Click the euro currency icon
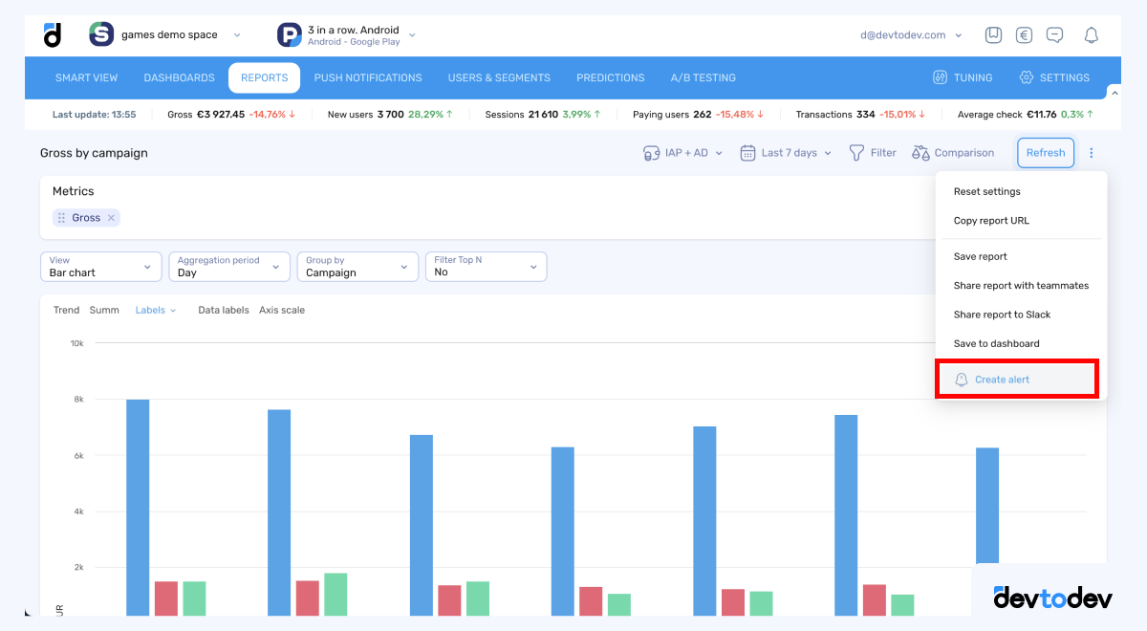The image size is (1147, 631). pos(1024,35)
